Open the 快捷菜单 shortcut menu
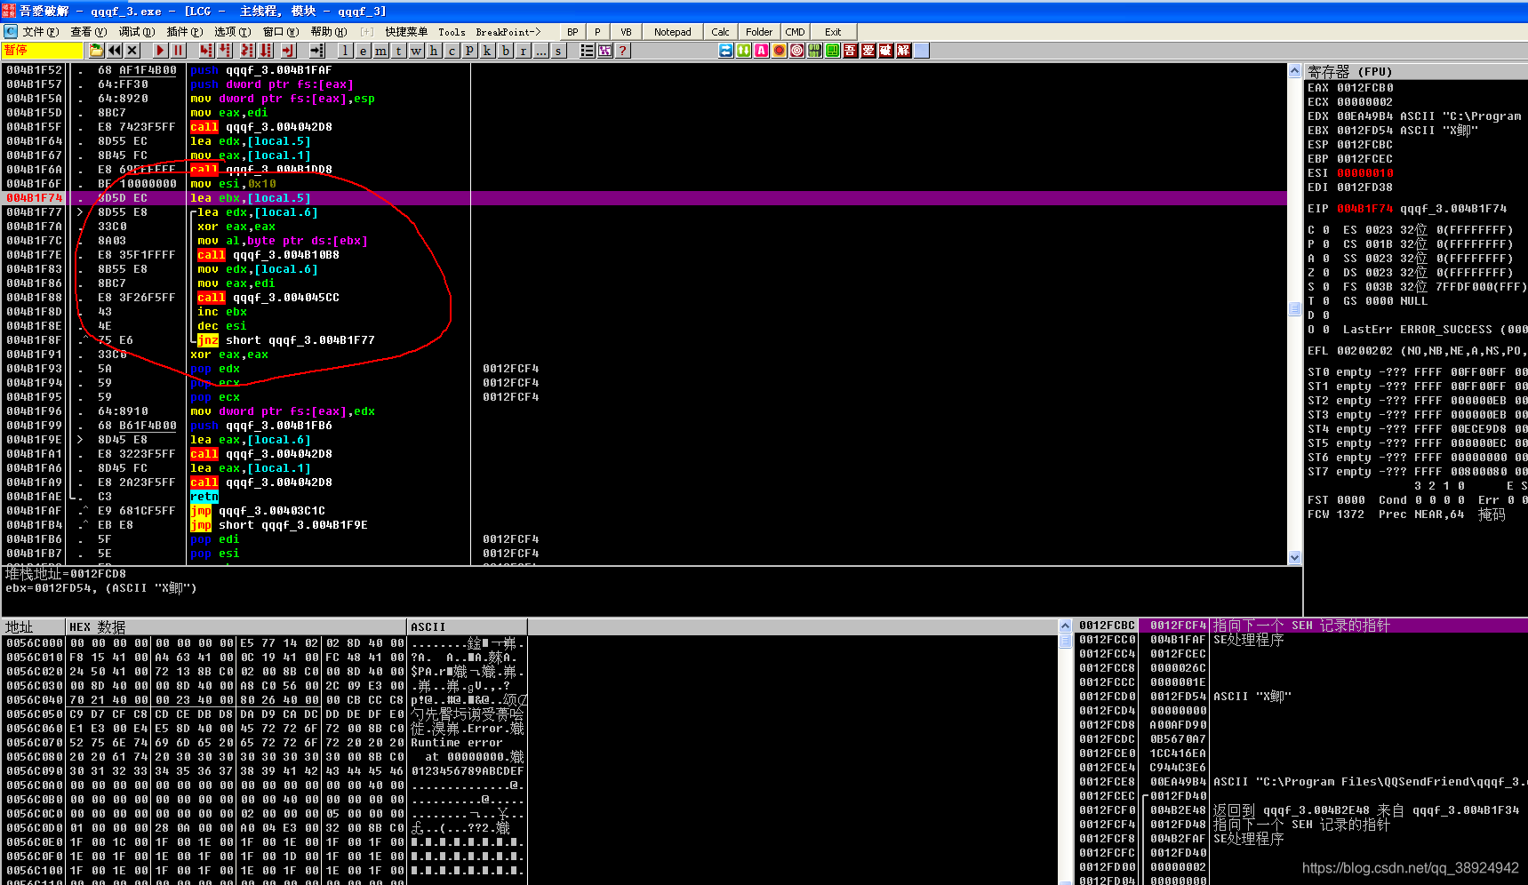Viewport: 1528px width, 885px height. click(406, 32)
